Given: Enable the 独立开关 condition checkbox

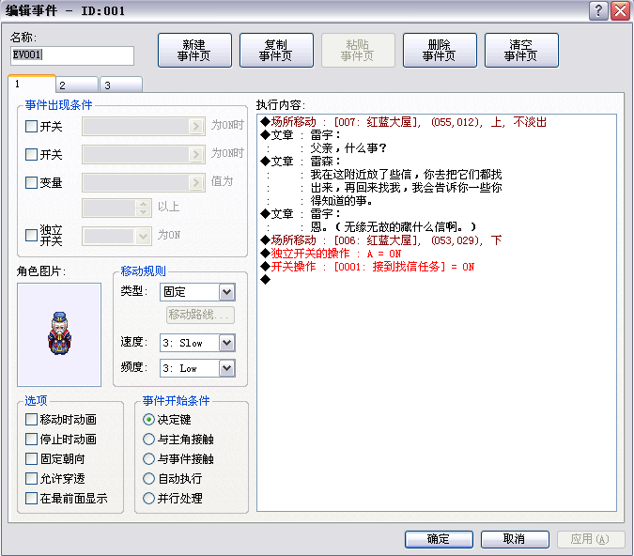Looking at the screenshot, I should click(31, 235).
